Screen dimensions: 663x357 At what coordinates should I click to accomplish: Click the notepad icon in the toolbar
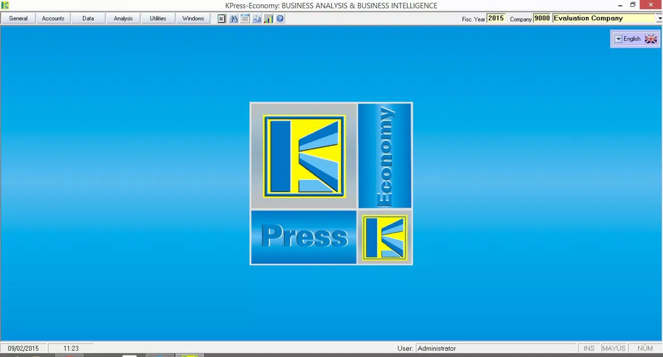coord(221,19)
